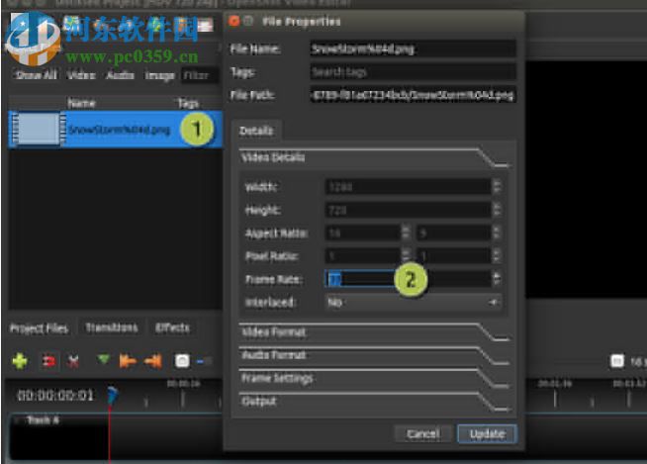Filter project files by Video
This screenshot has width=647, height=464.
tap(81, 75)
